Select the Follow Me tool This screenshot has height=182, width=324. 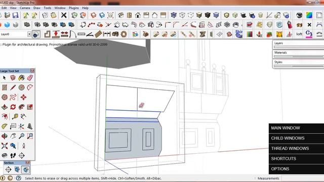click(21, 107)
